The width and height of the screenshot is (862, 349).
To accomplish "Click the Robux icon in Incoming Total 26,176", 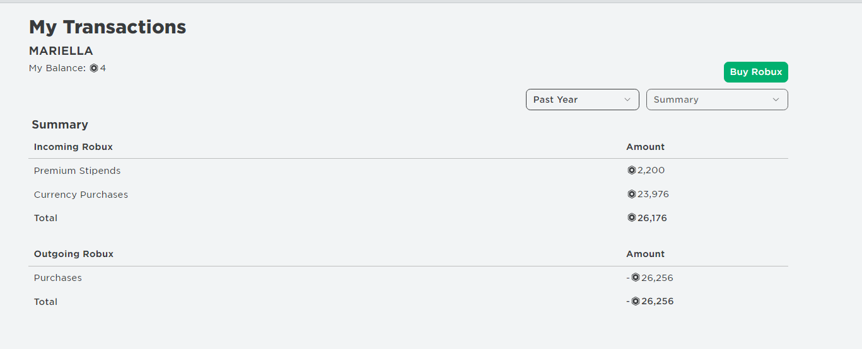I will 632,218.
